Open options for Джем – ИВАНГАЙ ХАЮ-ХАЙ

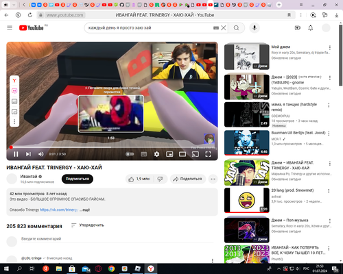[x=330, y=164]
